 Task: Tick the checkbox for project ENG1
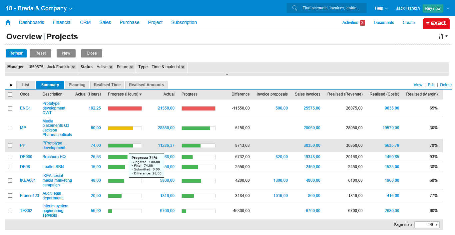(10, 108)
